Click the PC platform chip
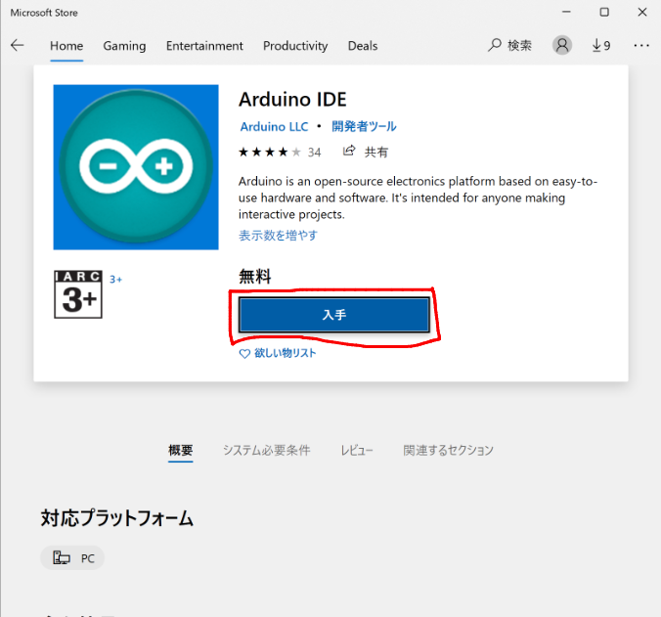This screenshot has height=617, width=661. click(72, 558)
